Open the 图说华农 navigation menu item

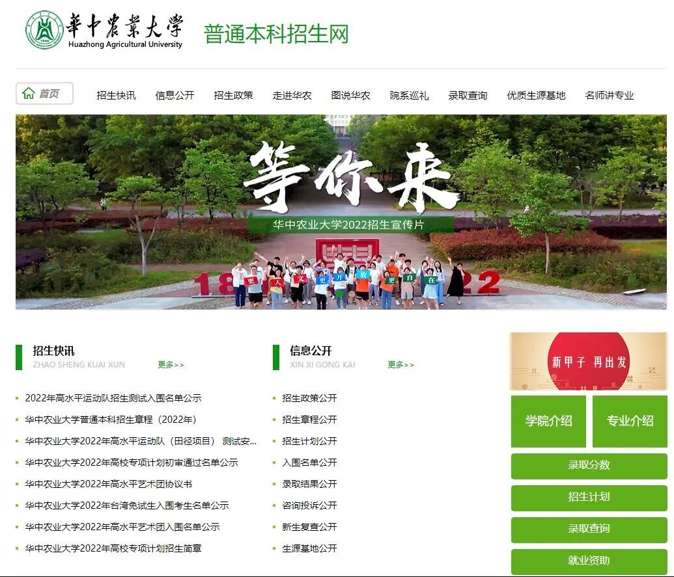[351, 96]
